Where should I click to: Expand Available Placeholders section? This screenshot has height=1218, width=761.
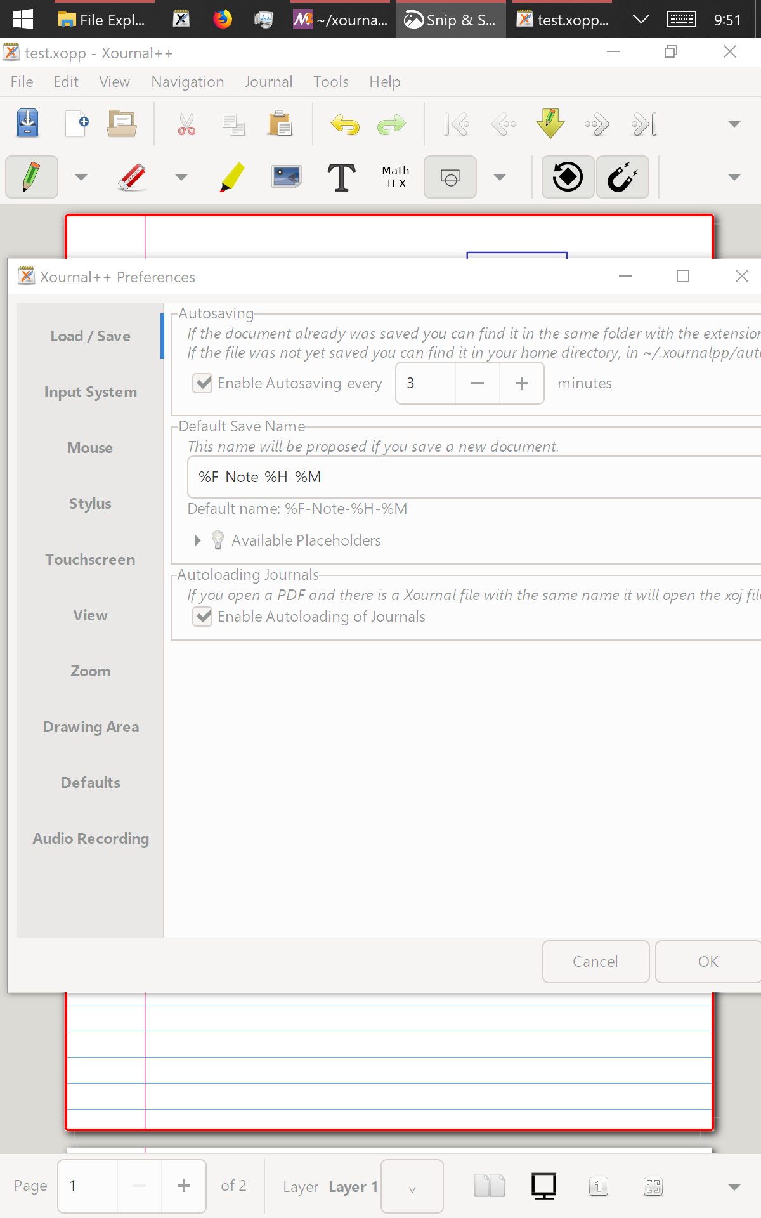[x=197, y=540]
